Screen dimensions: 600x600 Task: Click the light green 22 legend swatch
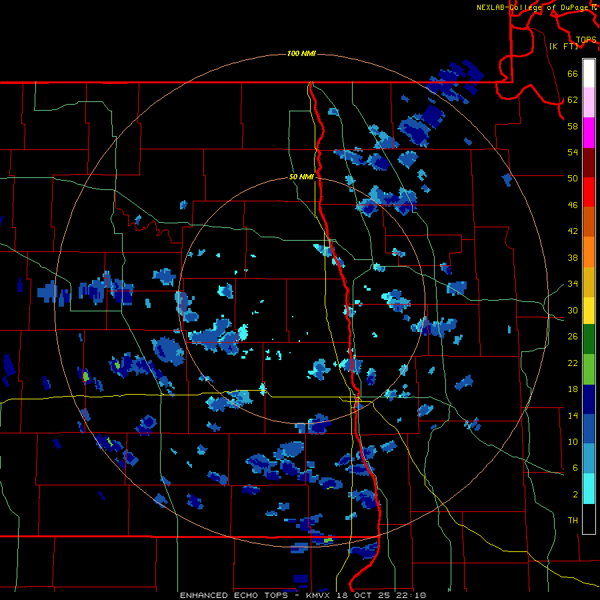589,369
